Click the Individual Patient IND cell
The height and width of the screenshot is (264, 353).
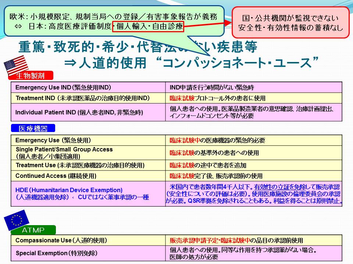click(88, 112)
